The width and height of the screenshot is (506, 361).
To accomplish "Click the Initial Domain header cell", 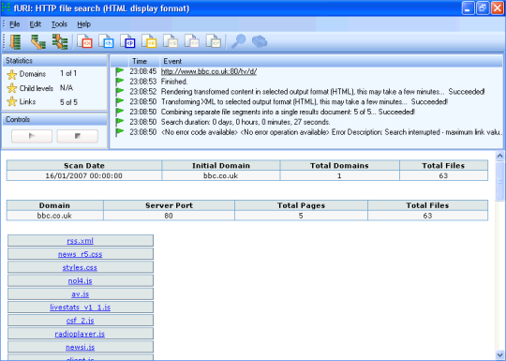I will [x=221, y=166].
